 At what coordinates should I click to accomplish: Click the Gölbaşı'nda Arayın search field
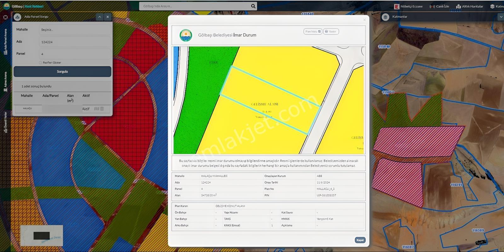click(195, 6)
